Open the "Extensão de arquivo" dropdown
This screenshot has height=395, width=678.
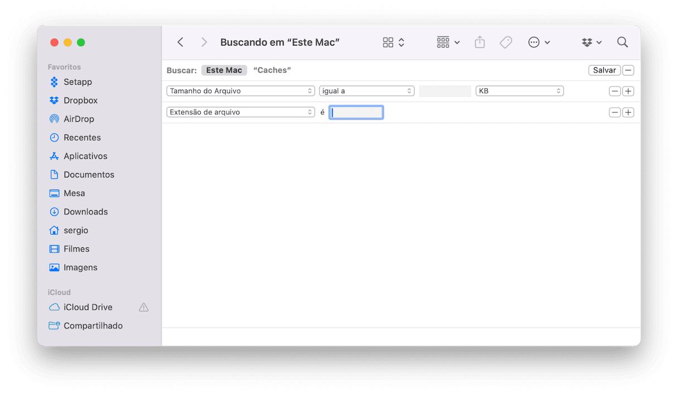pyautogui.click(x=241, y=112)
